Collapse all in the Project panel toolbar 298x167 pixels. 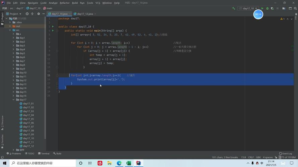pyautogui.click(x=33, y=14)
